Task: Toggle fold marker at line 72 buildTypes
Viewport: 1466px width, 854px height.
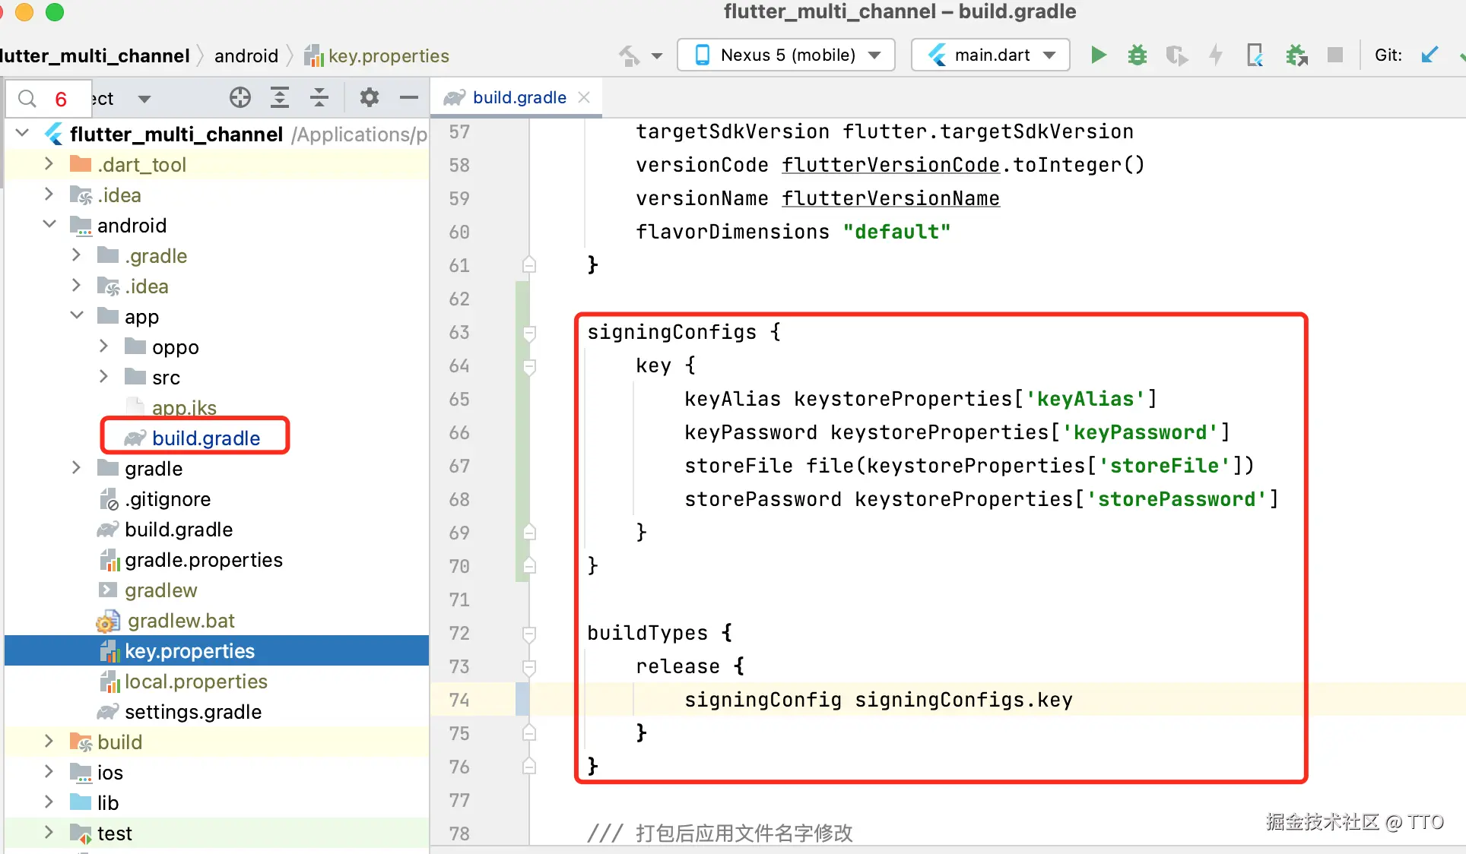Action: coord(529,633)
